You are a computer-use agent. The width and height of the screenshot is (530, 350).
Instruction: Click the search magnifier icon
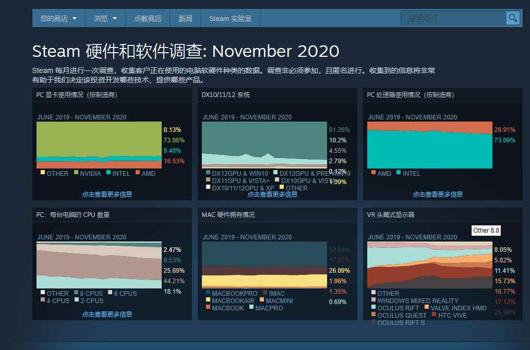[513, 18]
